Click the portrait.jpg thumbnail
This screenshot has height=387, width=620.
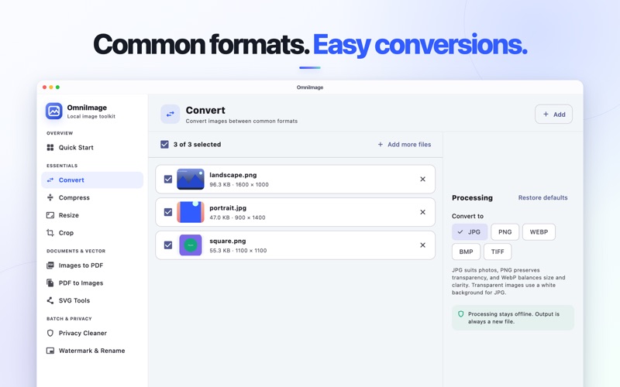(191, 212)
